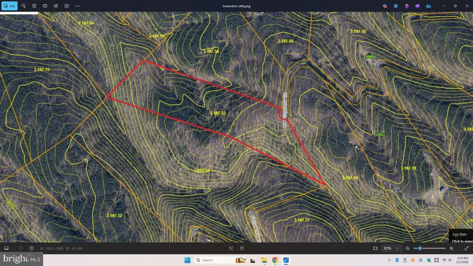Screen dimensions: 473x266
Task: Click the zoom slider
Action: click(x=430, y=248)
